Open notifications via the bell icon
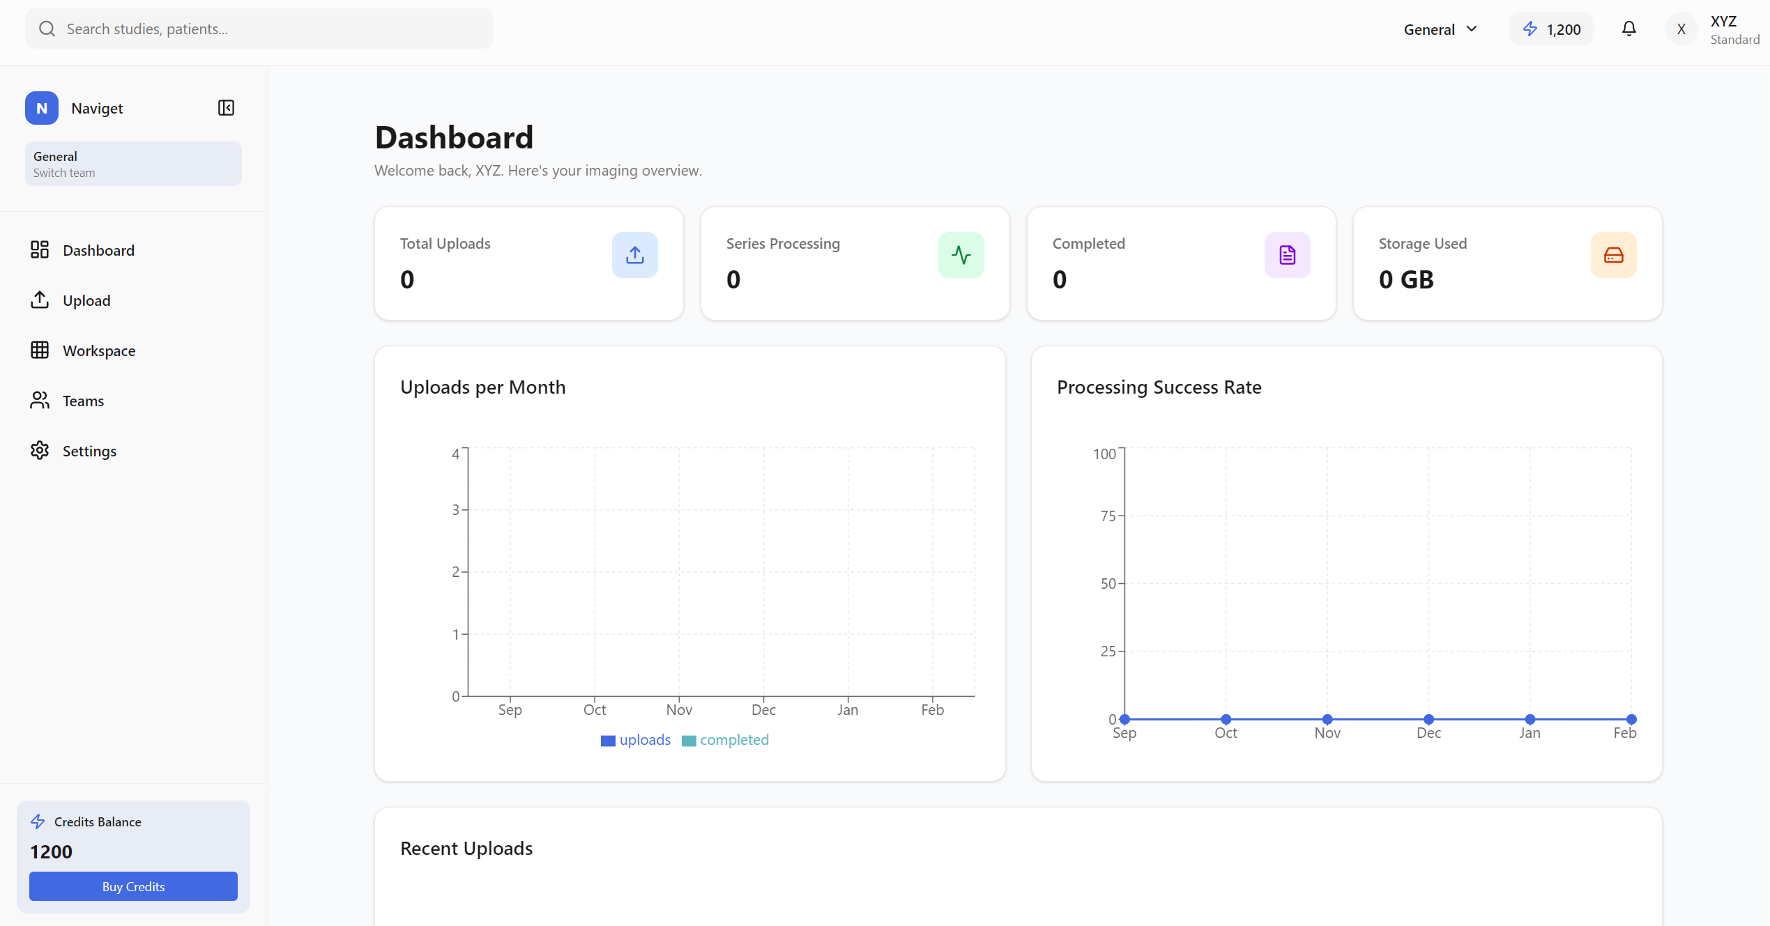The image size is (1770, 926). (x=1628, y=29)
